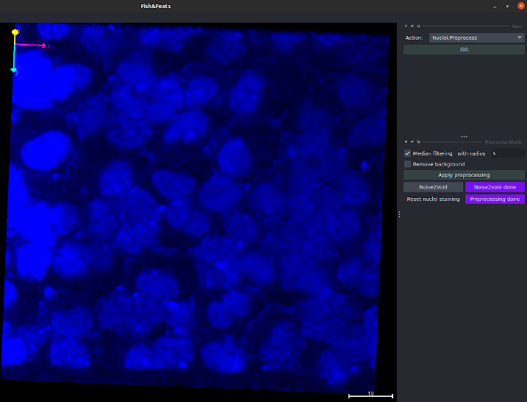The image size is (527, 402).
Task: Hide the Main dock panel
Action: click(412, 26)
